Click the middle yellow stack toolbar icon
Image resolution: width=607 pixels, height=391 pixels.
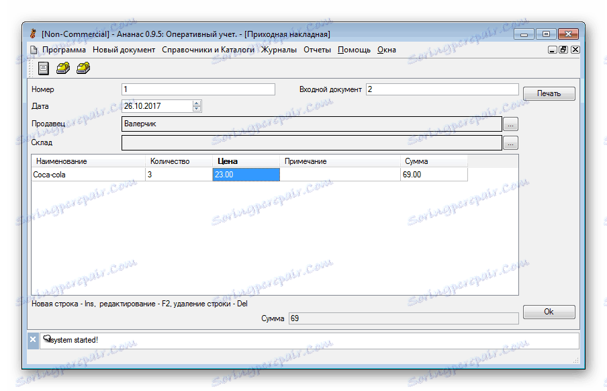(63, 69)
